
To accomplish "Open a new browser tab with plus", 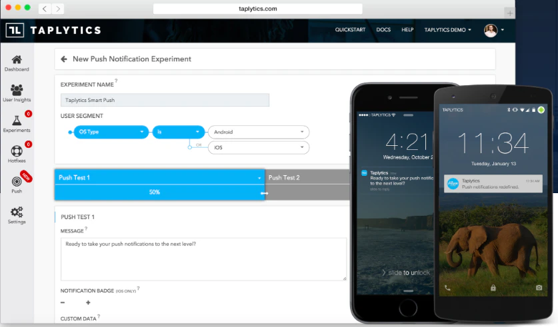I will click(509, 13).
